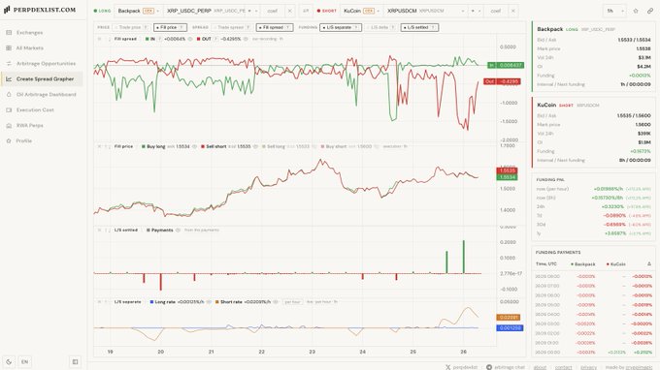The width and height of the screenshot is (660, 370).
Task: Toggle the Payments series
Action: click(x=159, y=231)
